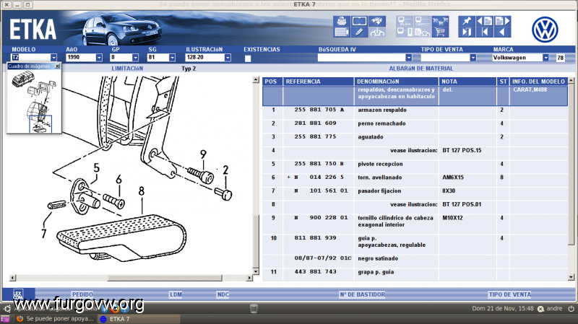578x324 pixels.
Task: Close the Cuadro de imágenes panel
Action: click(x=57, y=66)
